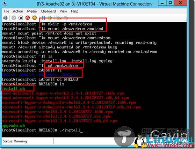Click the 'mkdir -p /mnt/cdrom' command

pos(70,24)
